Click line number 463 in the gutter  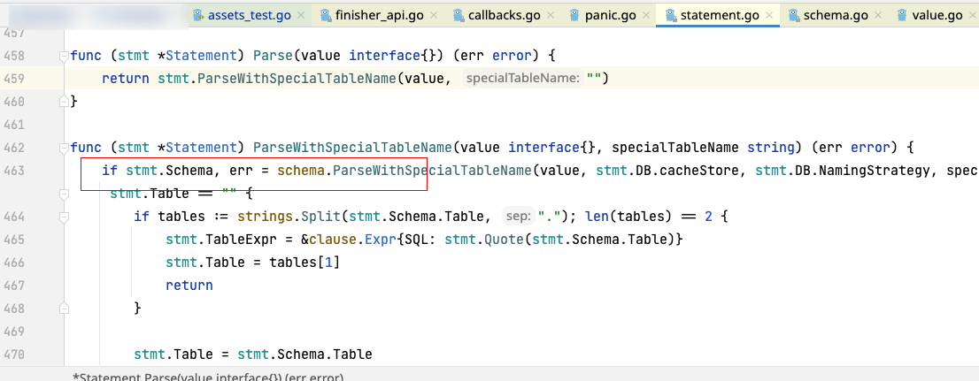click(x=14, y=171)
